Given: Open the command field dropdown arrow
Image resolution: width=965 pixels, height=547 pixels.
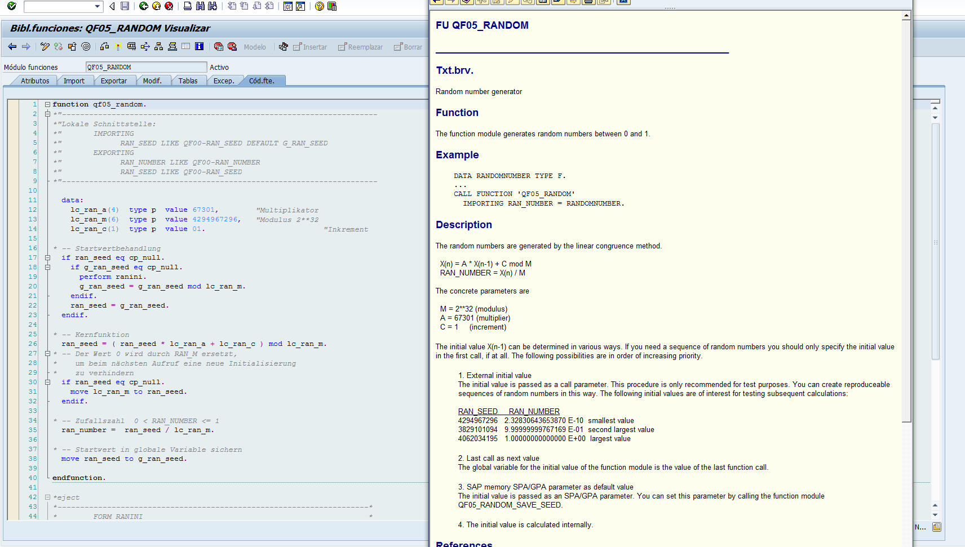Looking at the screenshot, I should pos(97,6).
